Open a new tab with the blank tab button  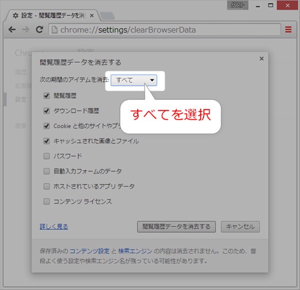[x=107, y=16]
